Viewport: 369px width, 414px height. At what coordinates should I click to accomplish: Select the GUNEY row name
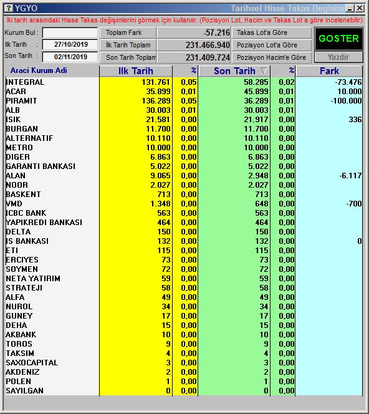tap(19, 316)
